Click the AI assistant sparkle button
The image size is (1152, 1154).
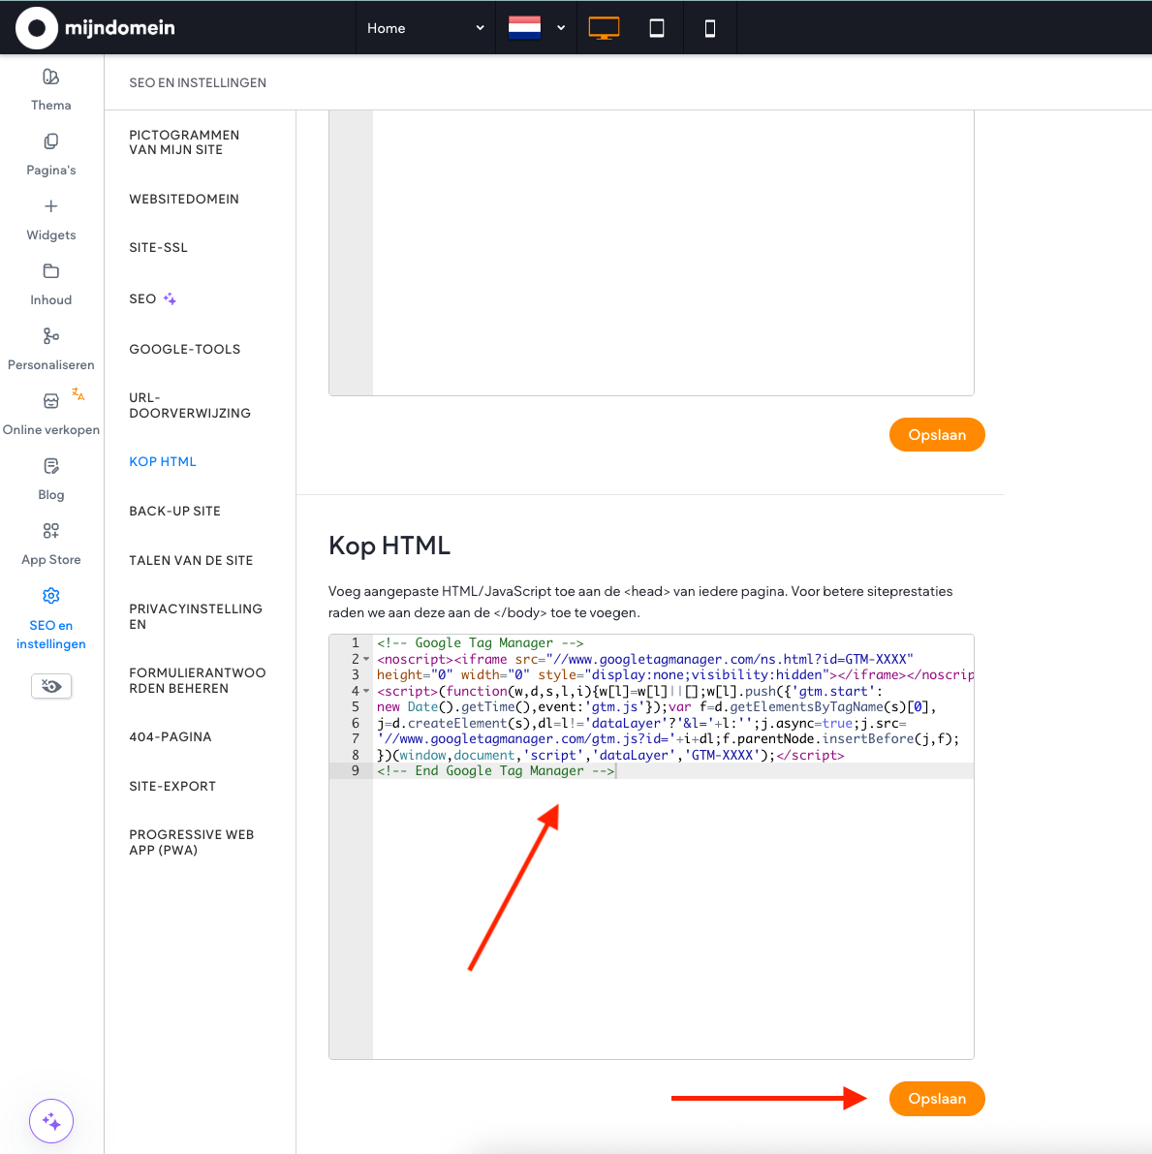coord(51,1122)
